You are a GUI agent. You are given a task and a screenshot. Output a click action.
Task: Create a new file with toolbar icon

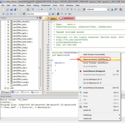pos(3,10)
